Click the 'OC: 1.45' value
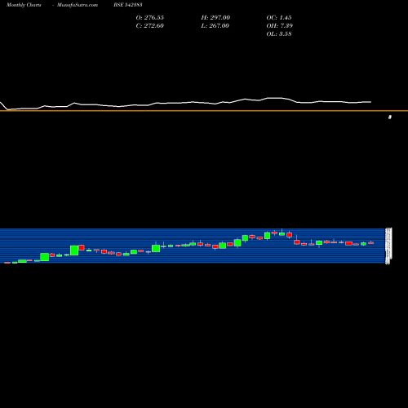Screen dimensions: 408x408 (x=279, y=18)
